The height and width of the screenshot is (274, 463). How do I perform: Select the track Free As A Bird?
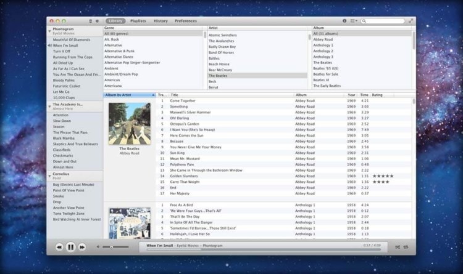(x=283, y=205)
